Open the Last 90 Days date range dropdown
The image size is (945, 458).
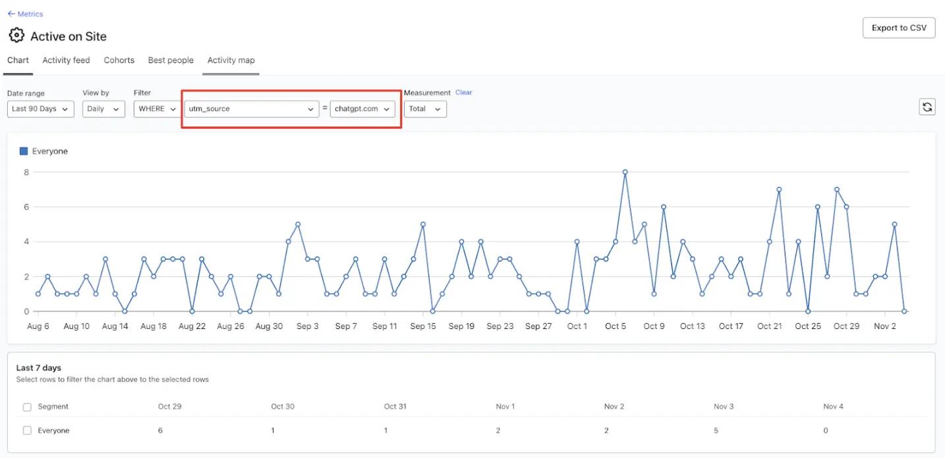[40, 109]
